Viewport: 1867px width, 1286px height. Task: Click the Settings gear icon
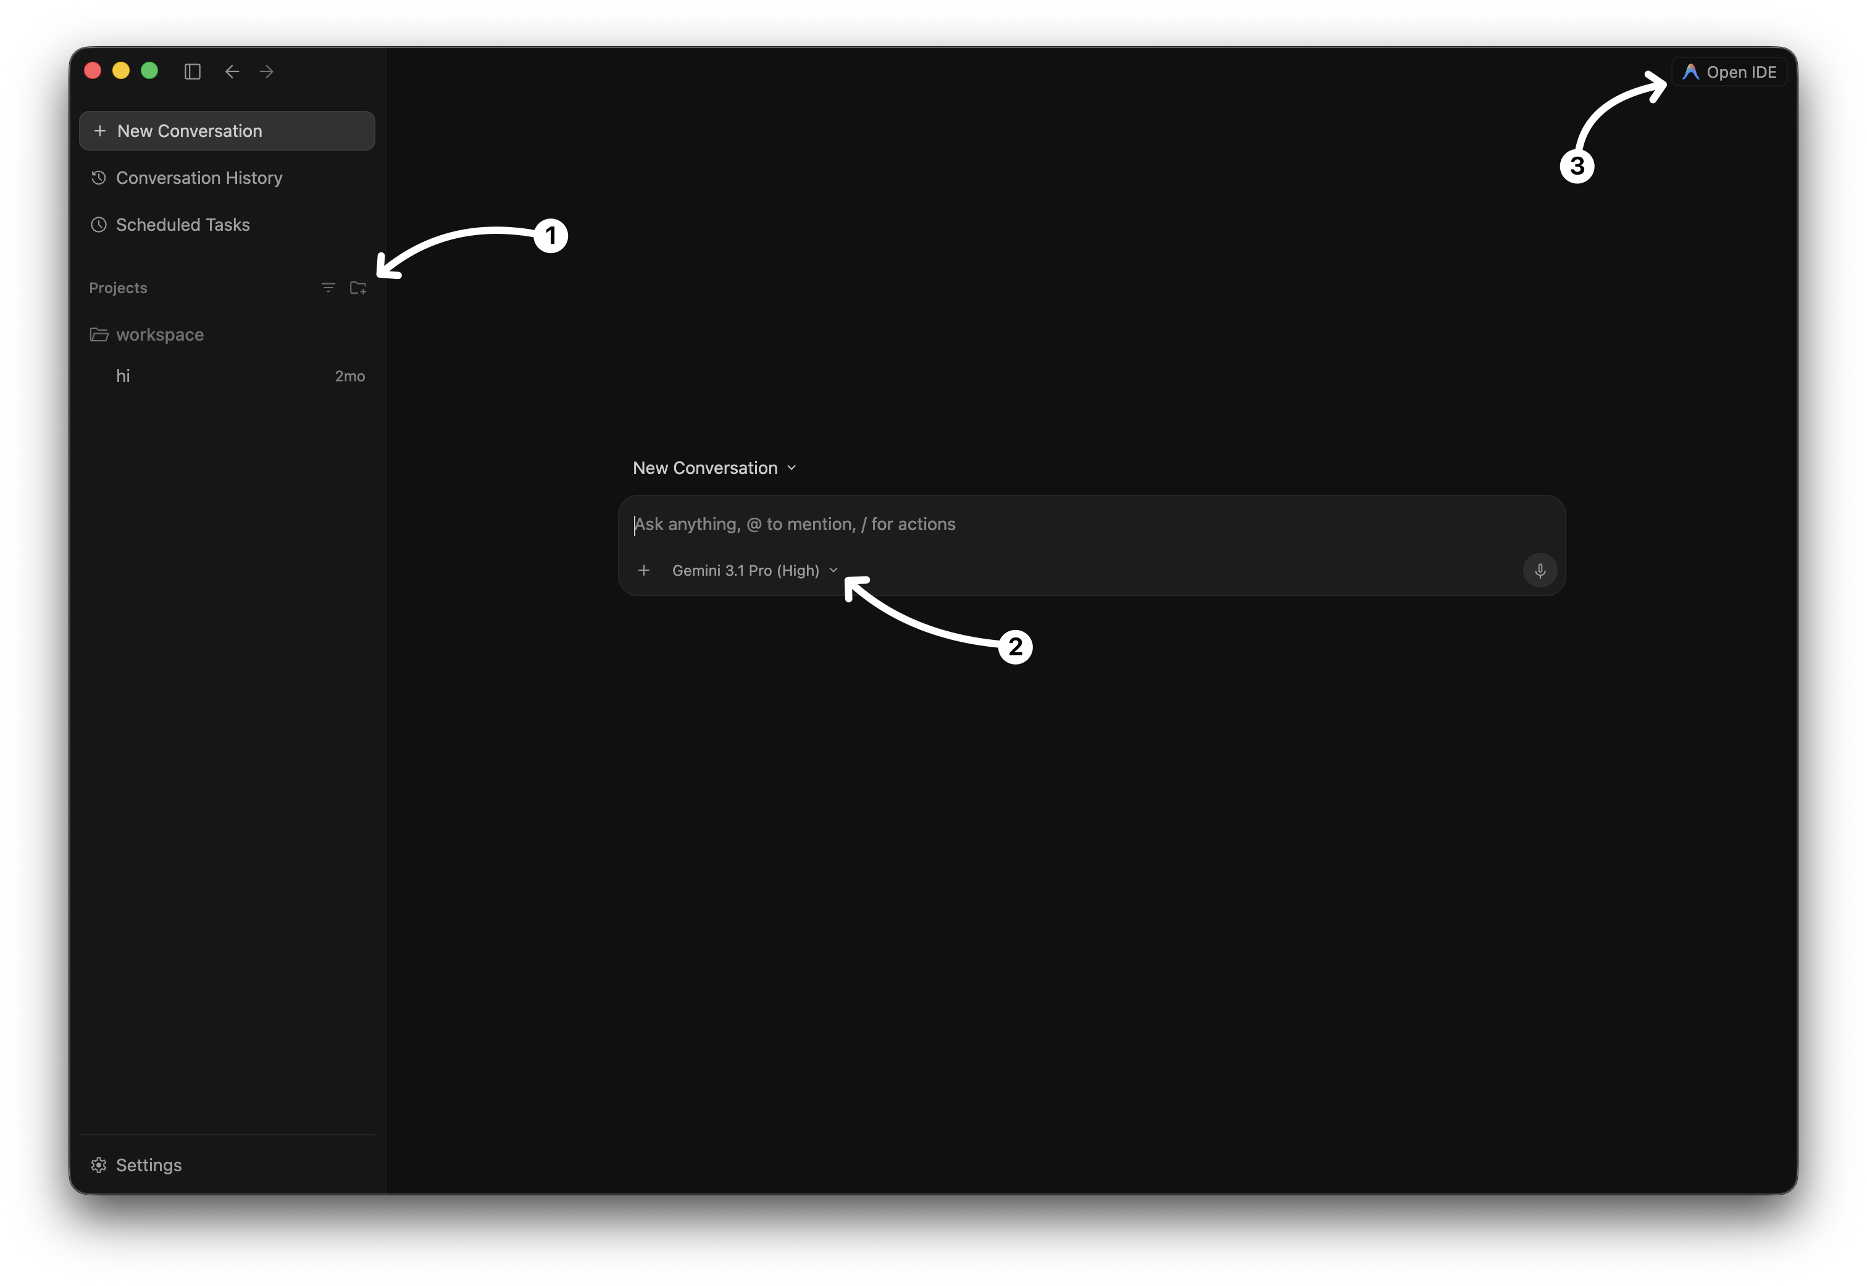[98, 1165]
